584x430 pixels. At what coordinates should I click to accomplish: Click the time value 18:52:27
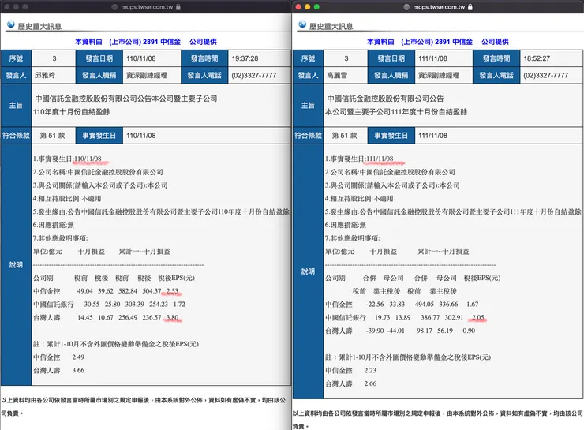[537, 58]
